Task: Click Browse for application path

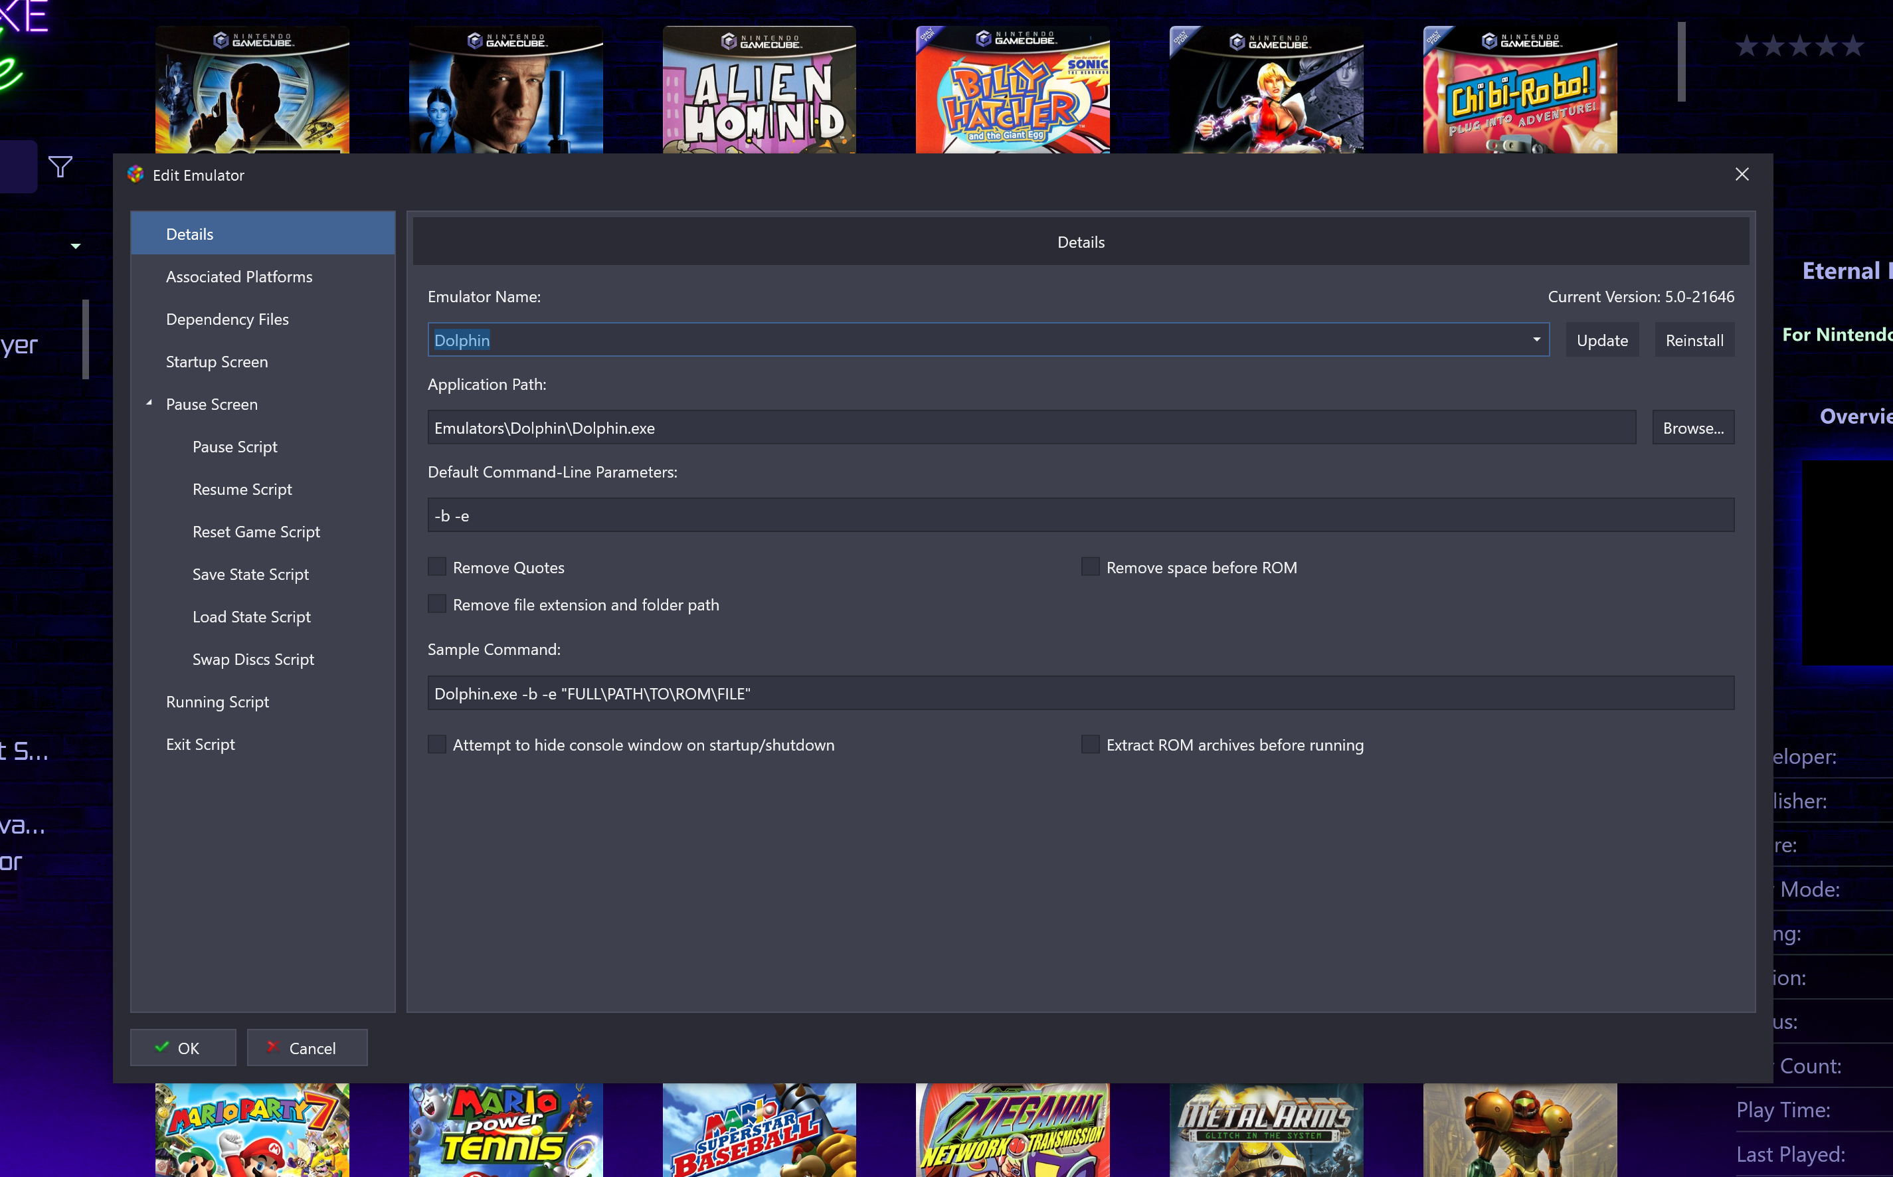Action: tap(1693, 427)
